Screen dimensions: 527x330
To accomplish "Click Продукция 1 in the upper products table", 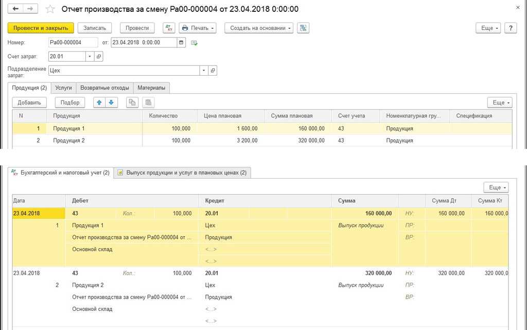I will pos(69,128).
